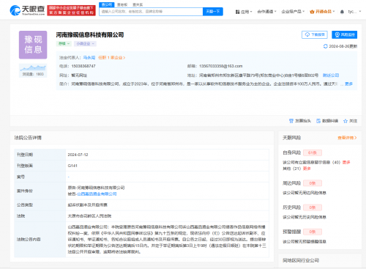
Task: Click the 起诉状副本及开庭传票 announcement type cell
Action: pyautogui.click(x=167, y=205)
